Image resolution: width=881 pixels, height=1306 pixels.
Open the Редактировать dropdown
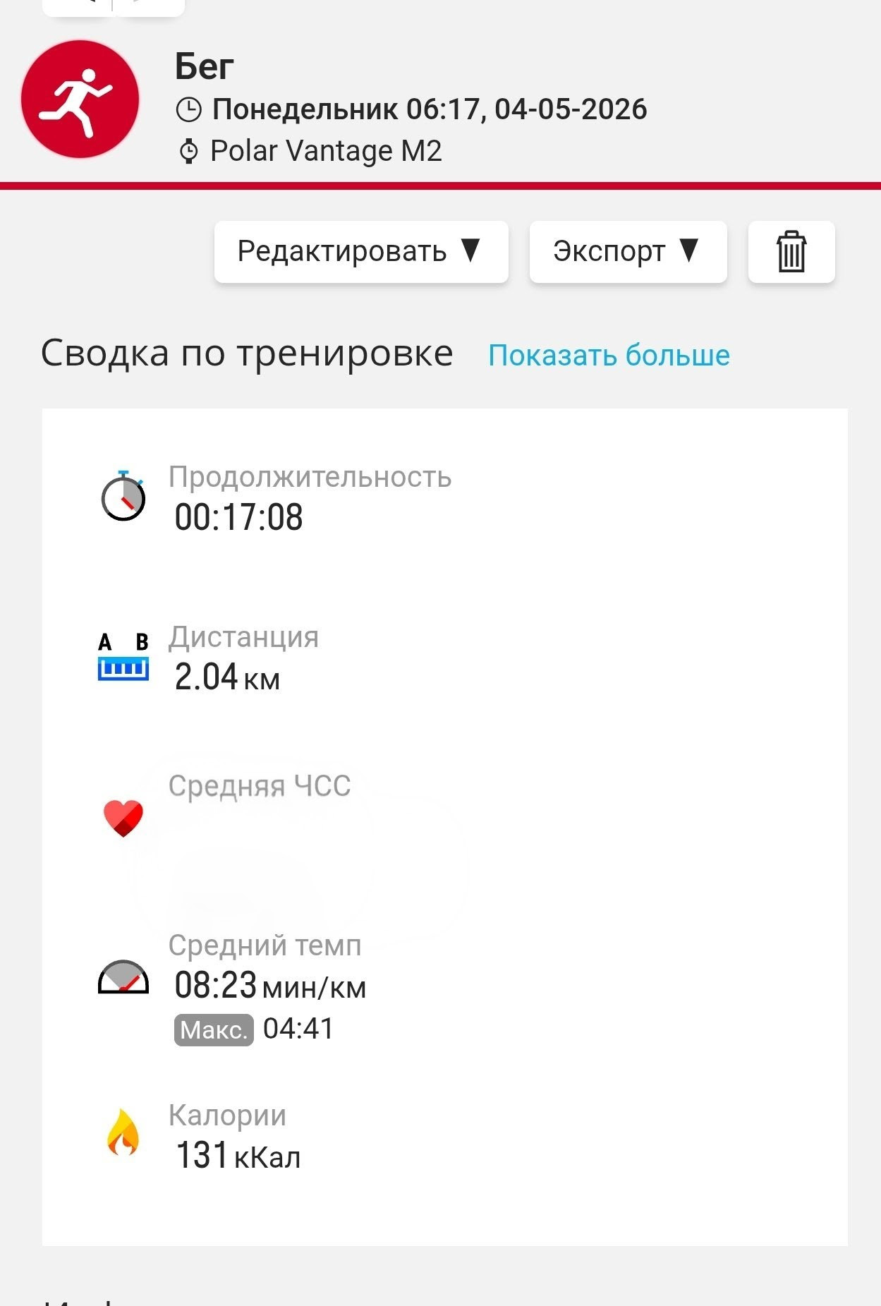tap(361, 252)
